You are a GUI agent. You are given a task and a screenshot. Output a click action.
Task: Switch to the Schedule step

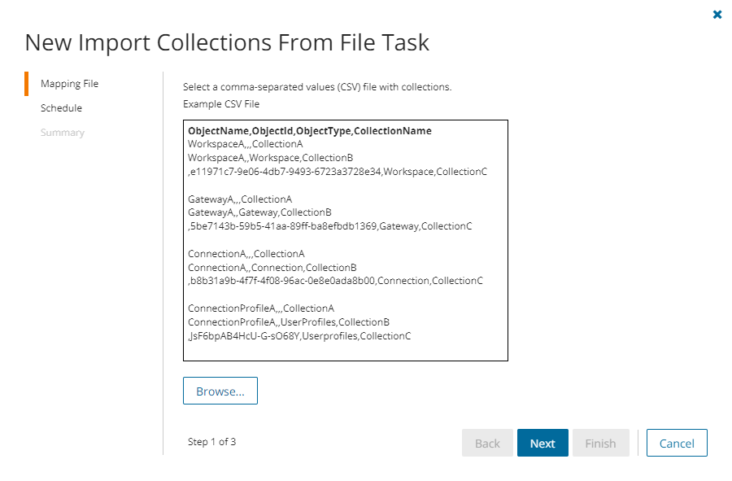[61, 108]
